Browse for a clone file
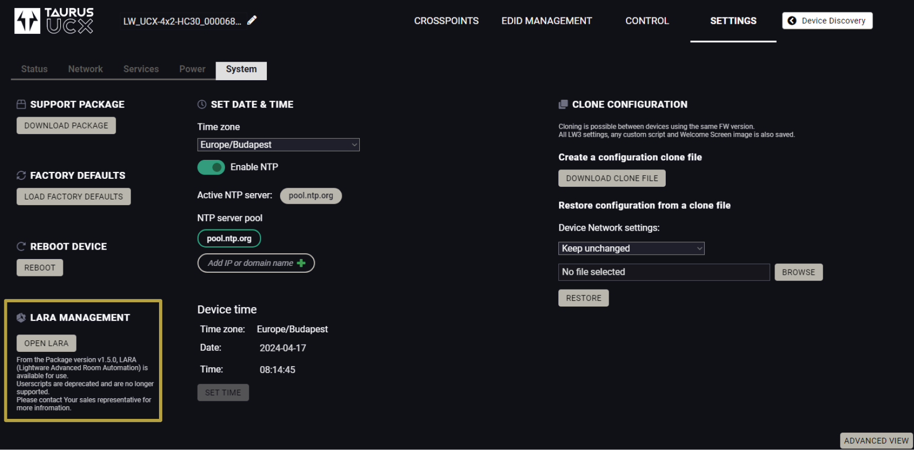Viewport: 914px width, 450px height. [798, 272]
